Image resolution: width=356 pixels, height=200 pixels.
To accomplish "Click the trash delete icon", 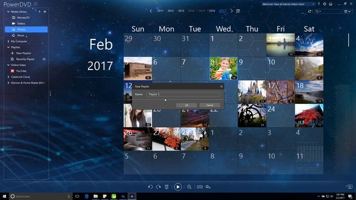I will tap(167, 187).
